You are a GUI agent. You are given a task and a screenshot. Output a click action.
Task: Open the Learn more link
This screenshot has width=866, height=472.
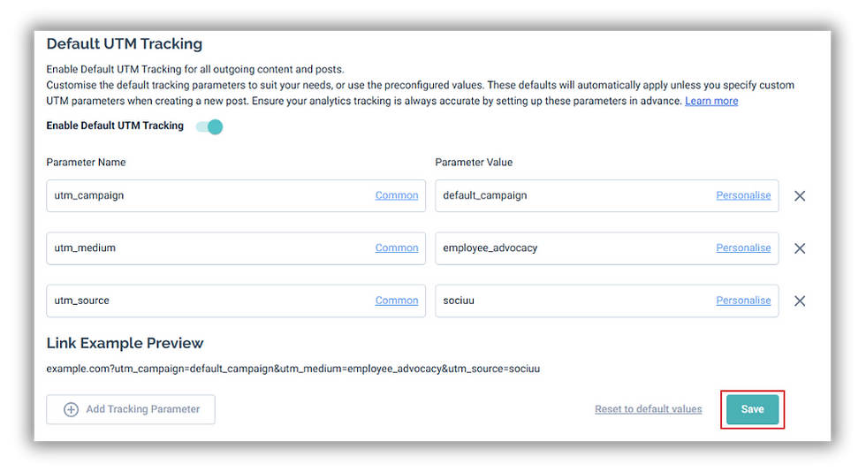(x=711, y=101)
